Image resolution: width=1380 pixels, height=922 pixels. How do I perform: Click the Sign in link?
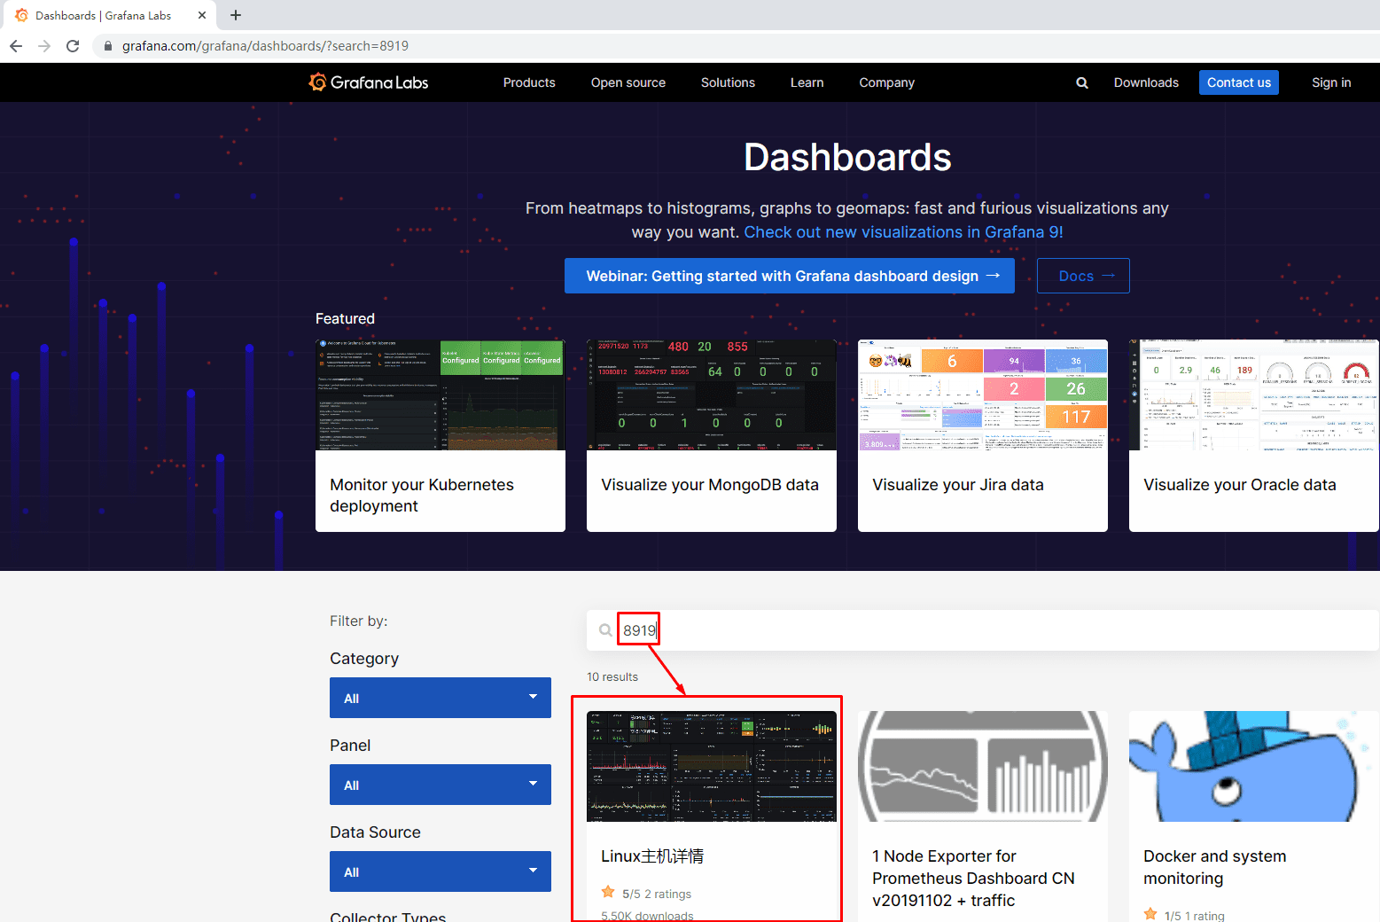click(1331, 82)
